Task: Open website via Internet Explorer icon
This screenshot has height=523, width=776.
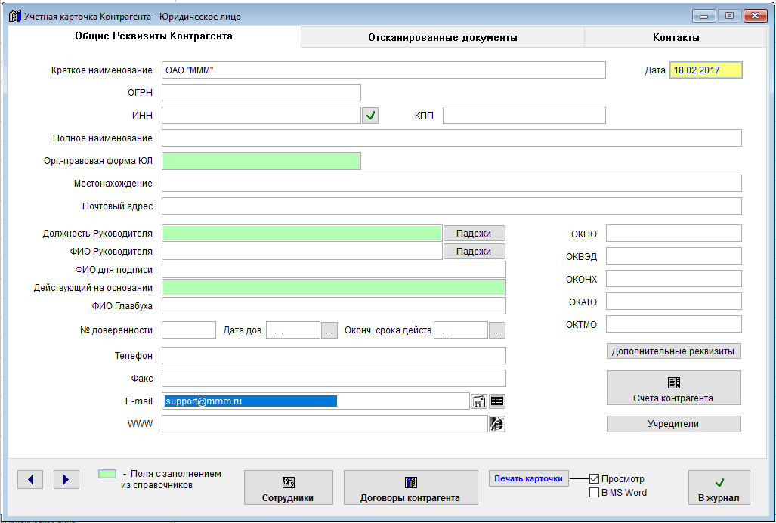Action: (496, 424)
